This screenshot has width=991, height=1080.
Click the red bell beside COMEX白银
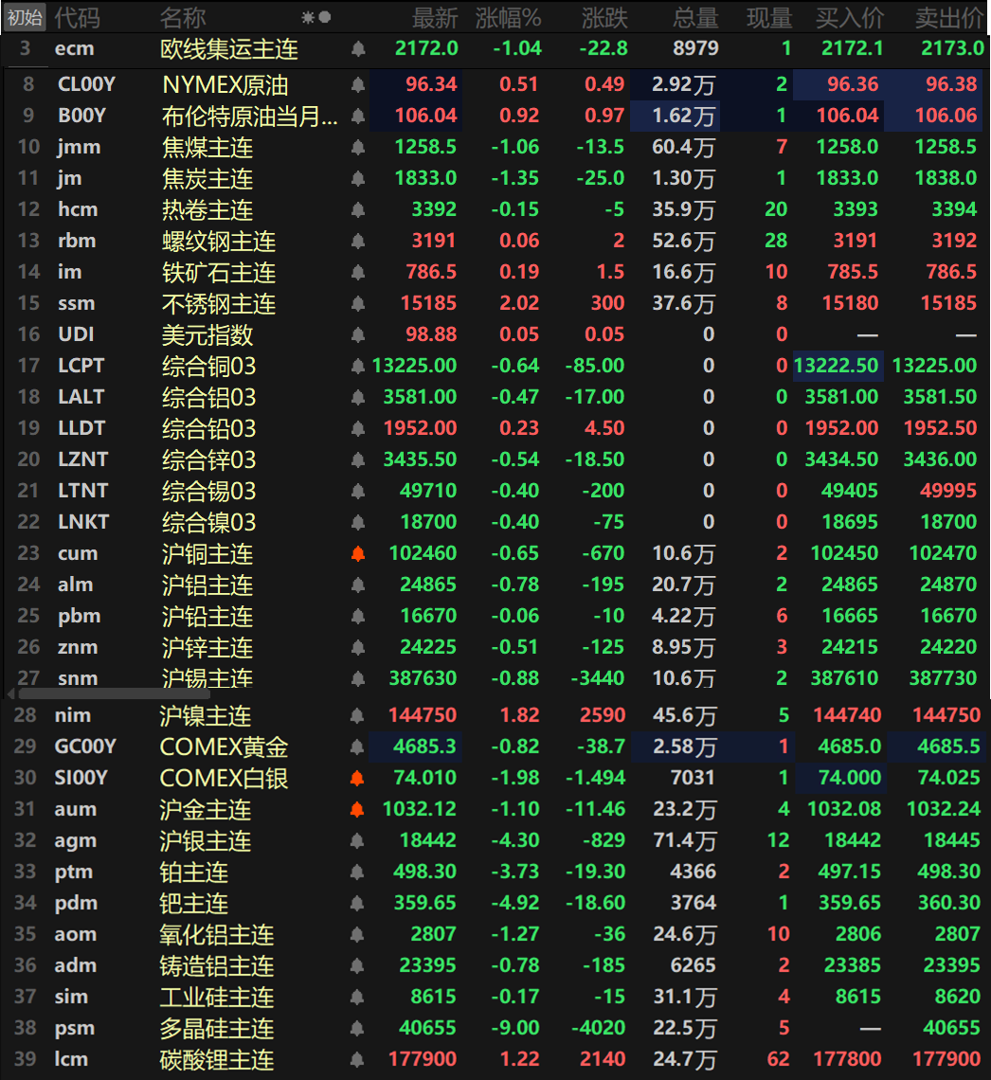(358, 779)
